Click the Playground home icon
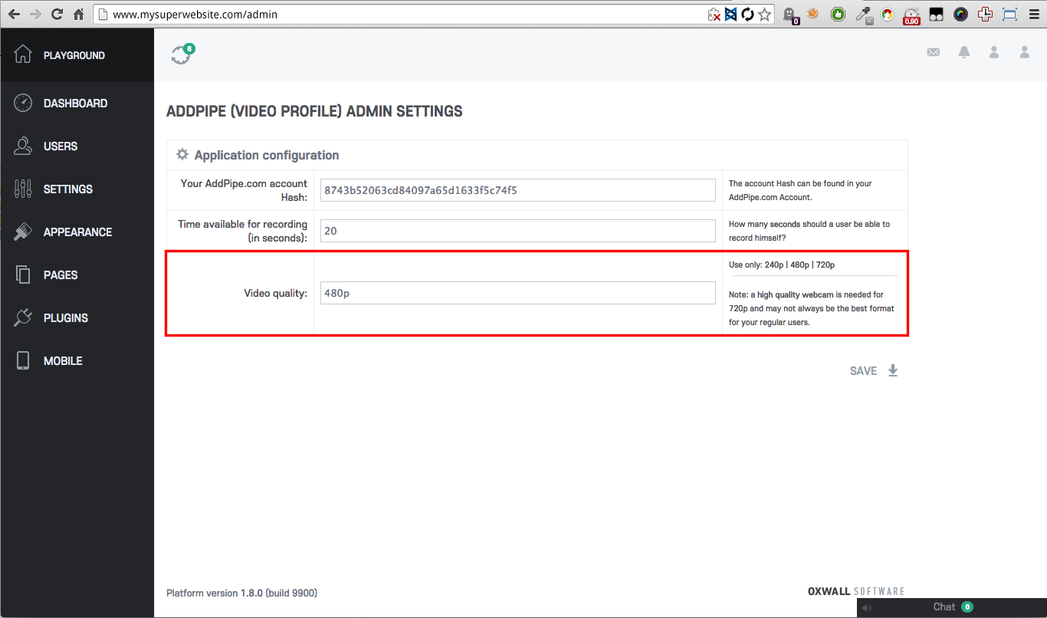 pyautogui.click(x=23, y=55)
